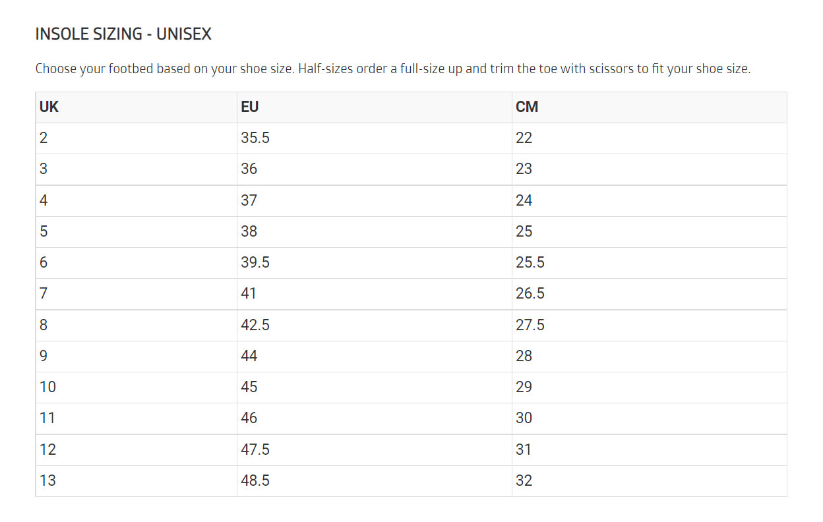Select the CM 25.5 cell
823x522 pixels.
(x=530, y=262)
